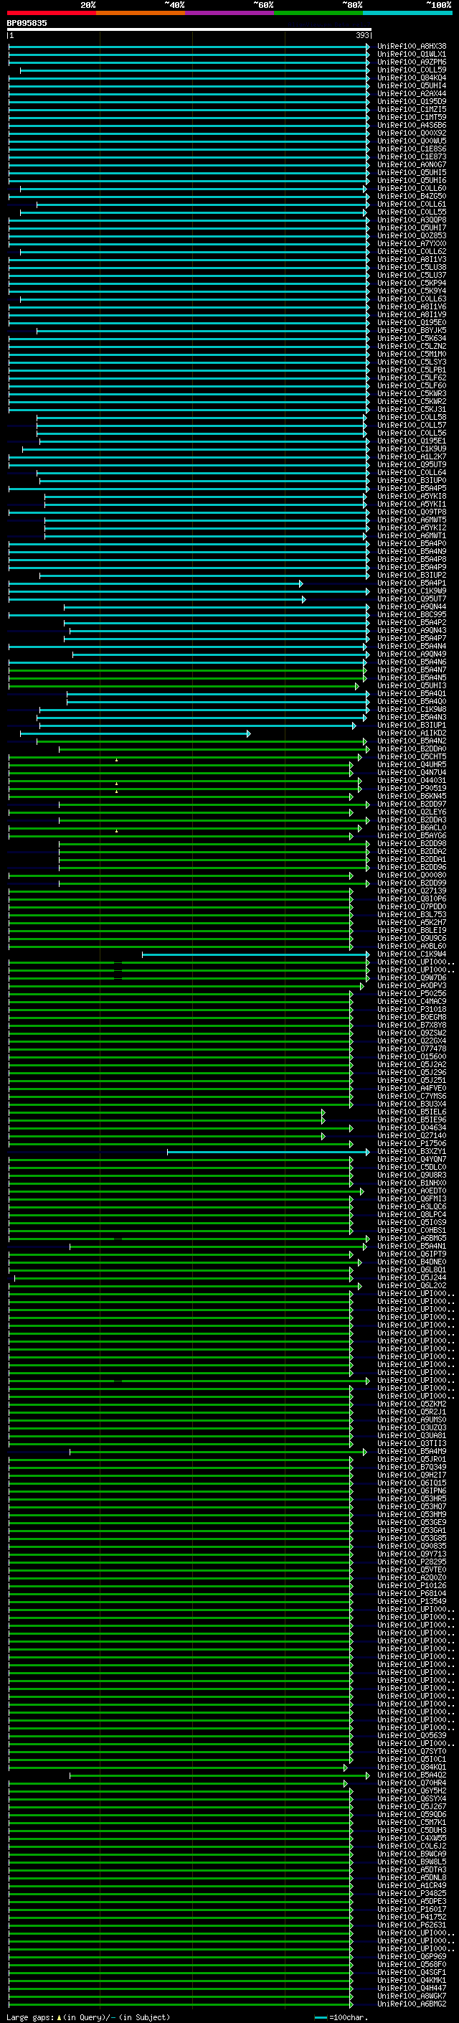Image resolution: width=459 pixels, height=2023 pixels.
Task: Choose the UniRef100_C1E8S6 entry
Action: click(x=411, y=149)
